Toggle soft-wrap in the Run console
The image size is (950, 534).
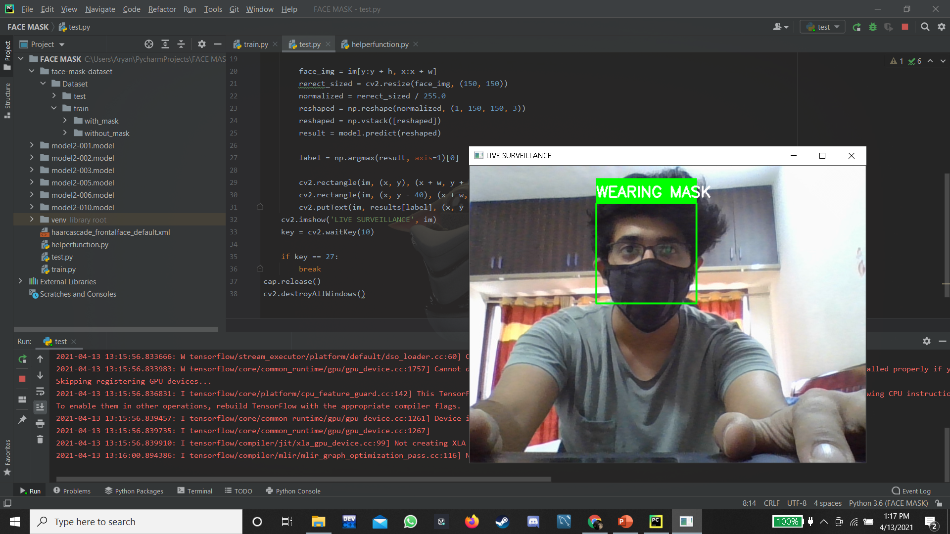[40, 392]
